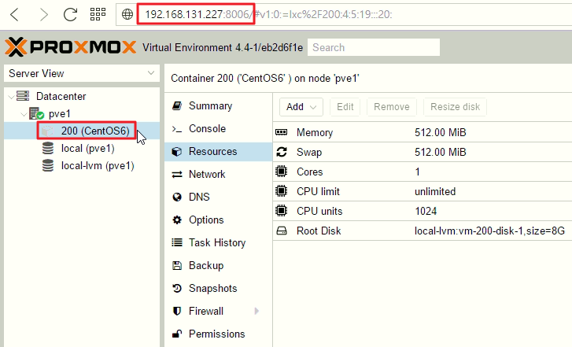Screen dimensions: 572x347
Task: Click the Network arrows icon
Action: click(177, 175)
